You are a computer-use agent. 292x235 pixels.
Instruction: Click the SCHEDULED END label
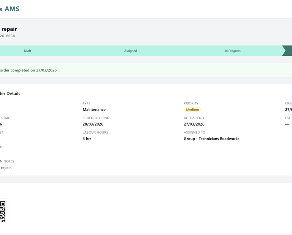pos(96,118)
